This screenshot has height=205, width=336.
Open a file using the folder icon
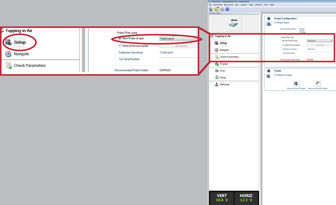pos(216,9)
